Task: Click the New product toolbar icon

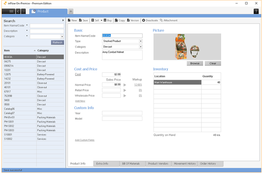Action: (69, 20)
